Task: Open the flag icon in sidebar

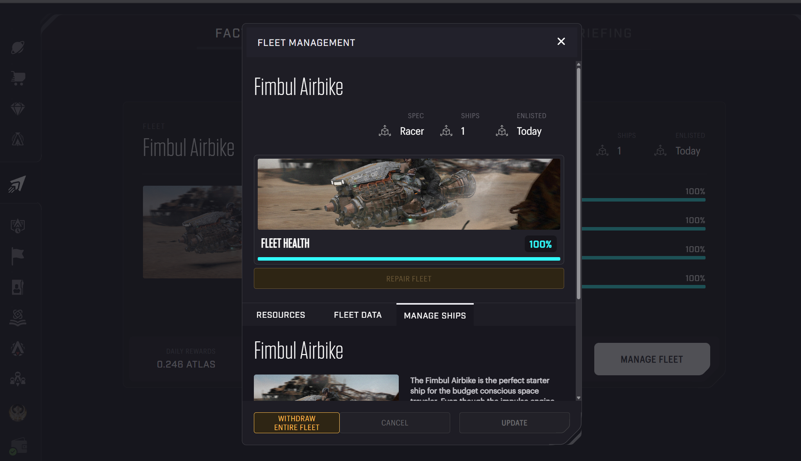Action: 18,256
